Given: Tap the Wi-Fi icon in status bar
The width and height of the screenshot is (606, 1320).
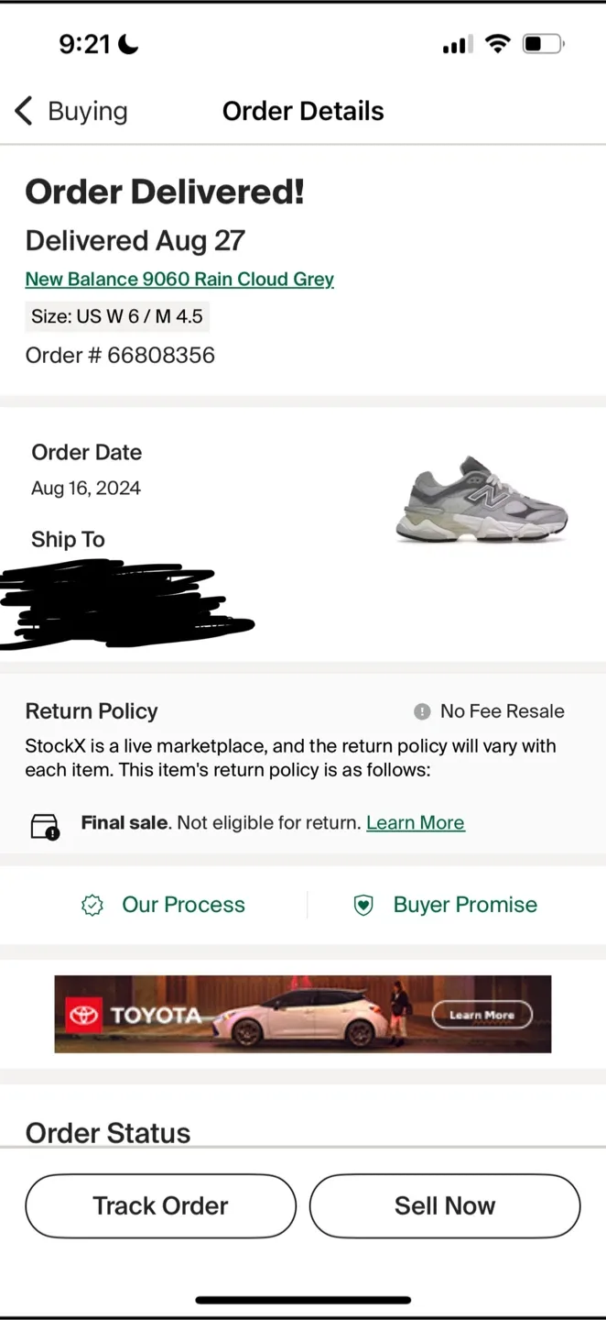Looking at the screenshot, I should (499, 43).
